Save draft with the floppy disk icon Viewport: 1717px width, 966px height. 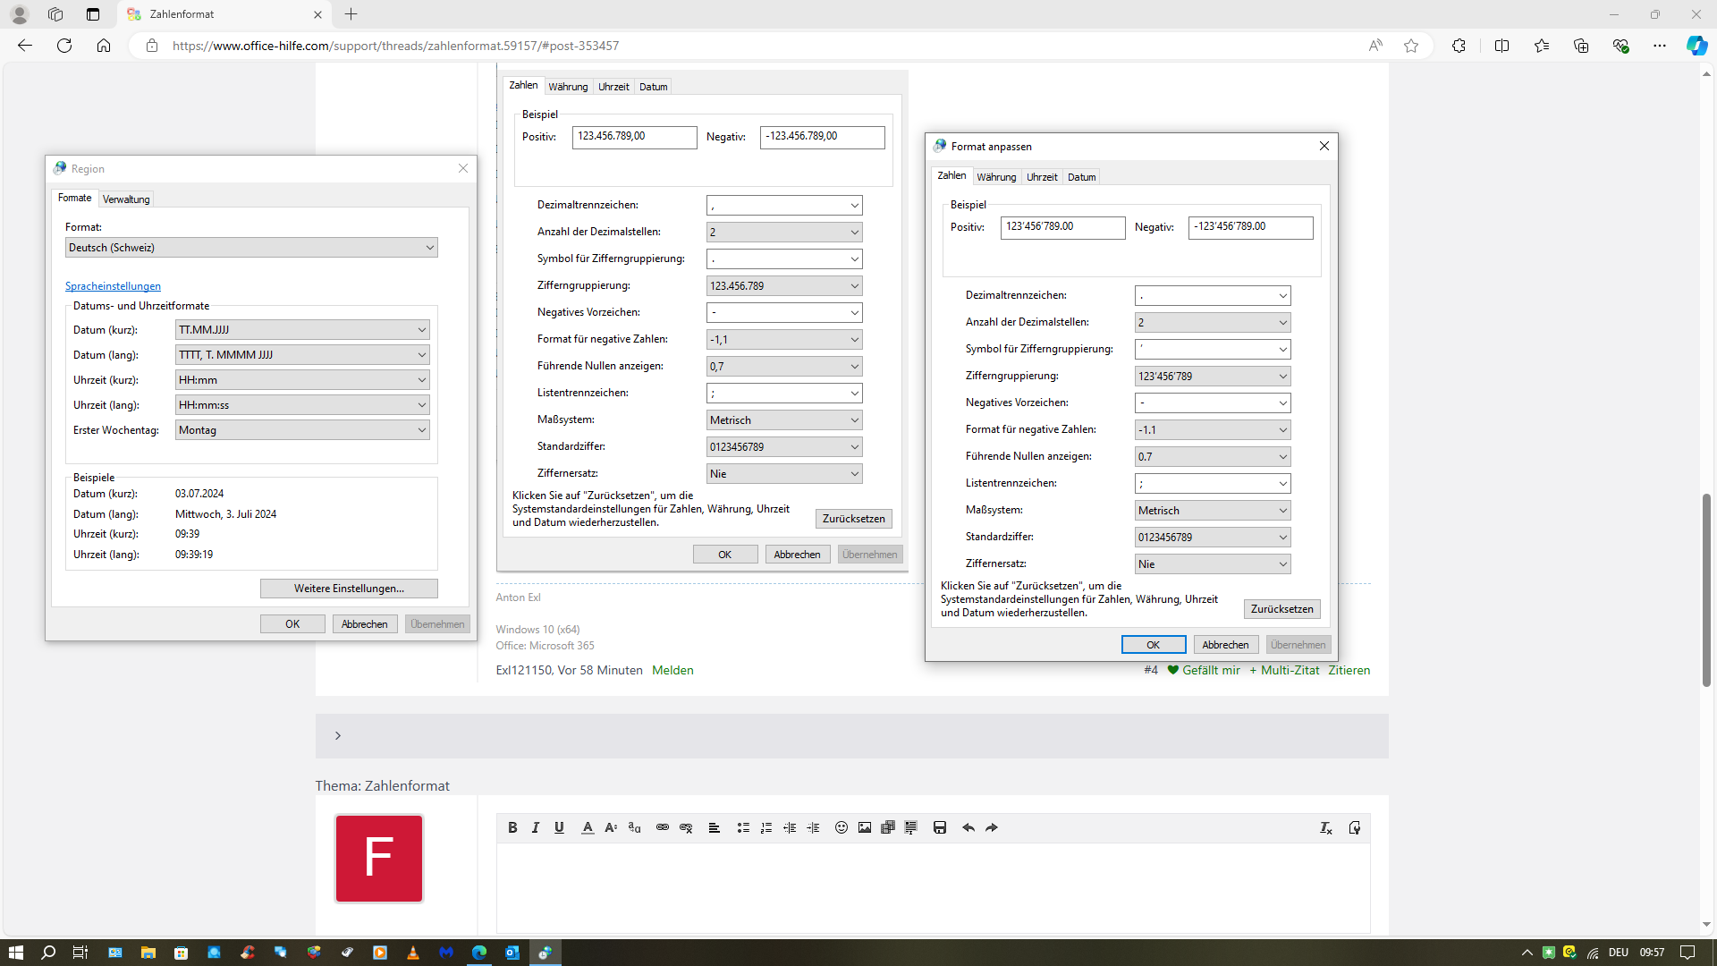point(940,828)
